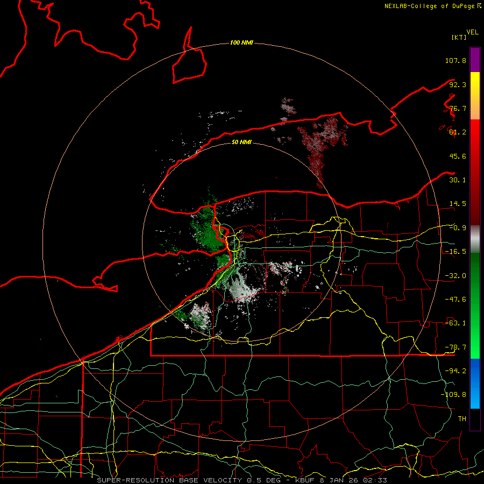The image size is (484, 484).
Task: Select the 92.3 knot scale value
Action: pos(458,84)
